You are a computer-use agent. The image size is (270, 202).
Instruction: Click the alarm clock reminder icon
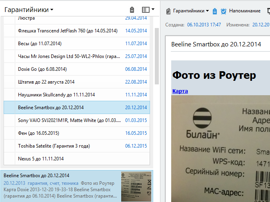[224, 11]
